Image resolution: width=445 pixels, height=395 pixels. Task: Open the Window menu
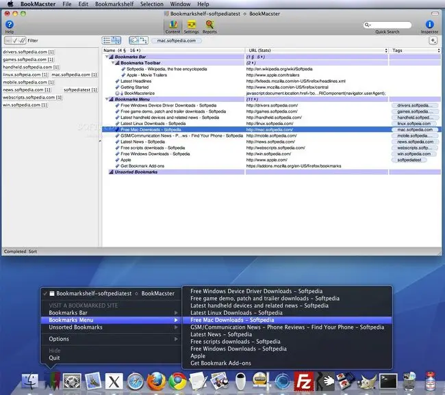180,4
